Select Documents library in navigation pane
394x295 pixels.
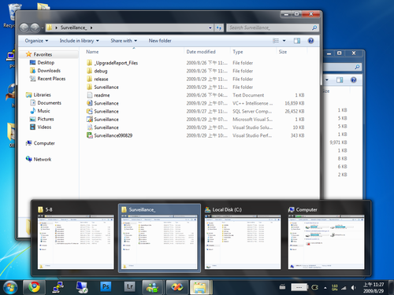pyautogui.click(x=49, y=103)
